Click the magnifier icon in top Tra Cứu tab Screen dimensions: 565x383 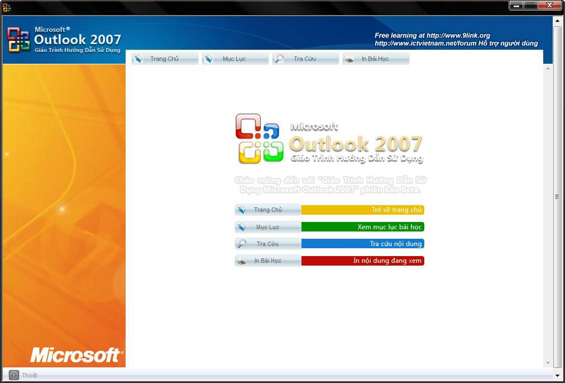click(279, 59)
